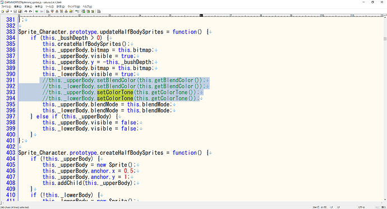Open the 編集(E) menu
Image resolution: width=387 pixels, height=209 pixels.
17,7
